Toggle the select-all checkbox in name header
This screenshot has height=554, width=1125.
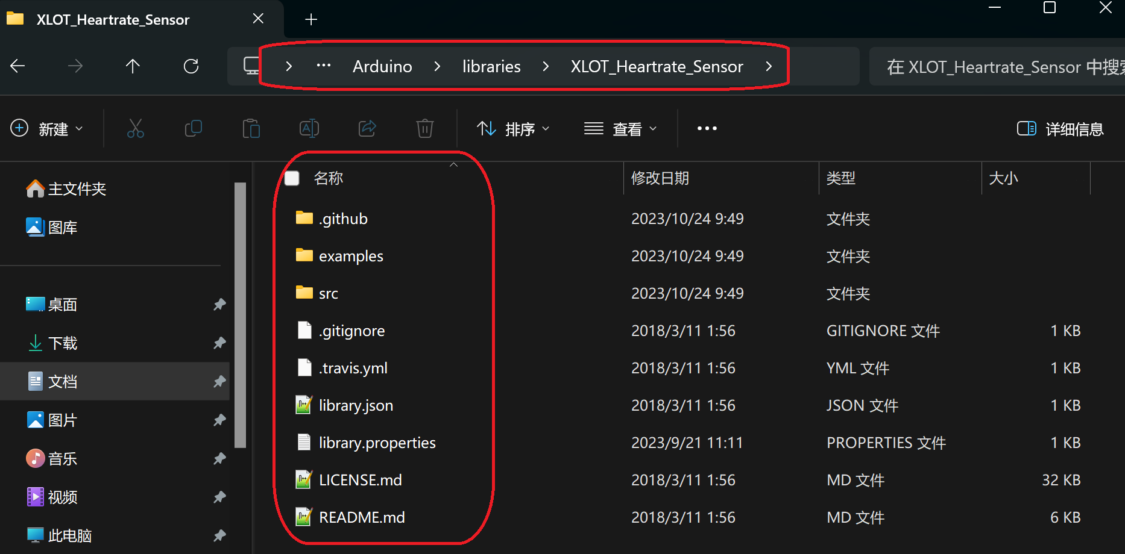(292, 178)
